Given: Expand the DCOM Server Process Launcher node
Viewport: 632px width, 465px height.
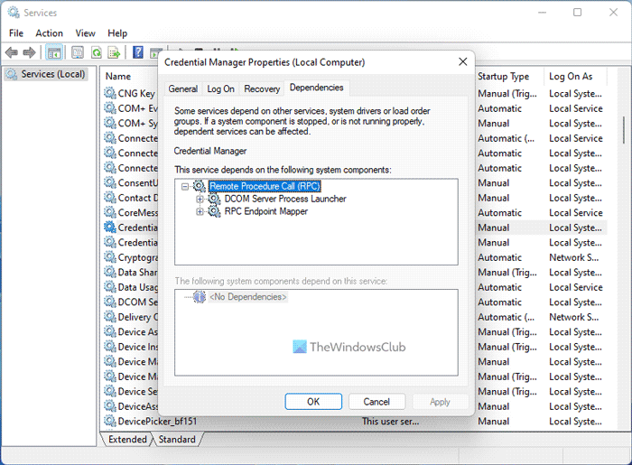Looking at the screenshot, I should tap(200, 199).
